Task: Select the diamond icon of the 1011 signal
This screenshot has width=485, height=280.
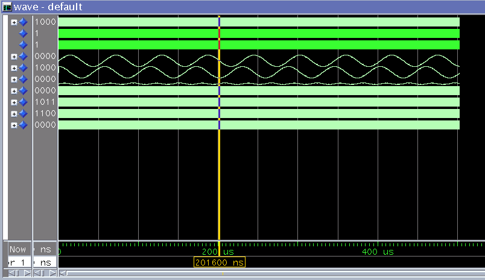Action: pos(23,102)
